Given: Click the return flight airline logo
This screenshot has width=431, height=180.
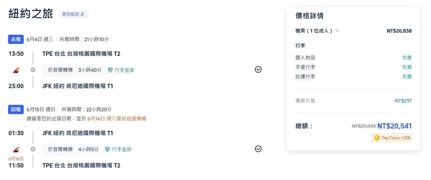Looking at the screenshot, I should (x=16, y=149).
